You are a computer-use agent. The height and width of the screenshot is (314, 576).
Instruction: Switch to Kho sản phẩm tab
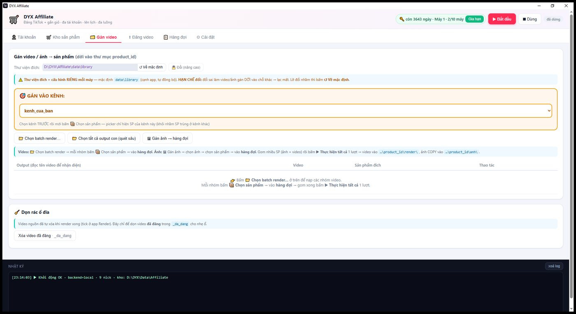63,37
